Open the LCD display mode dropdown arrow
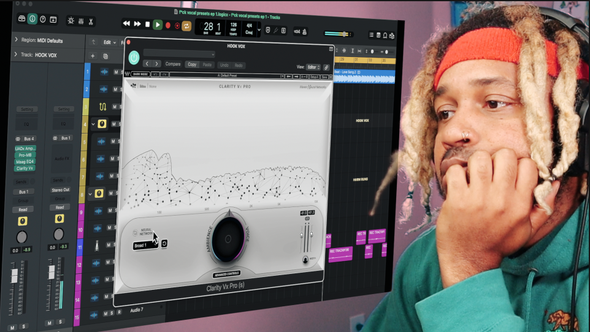The image size is (590, 332). [x=259, y=29]
